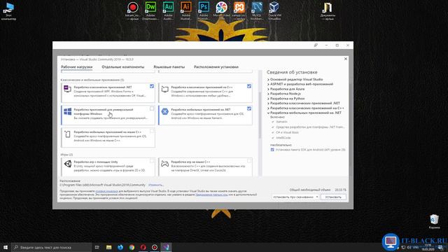Click the Windows taskbar search box
The height and width of the screenshot is (252, 448).
coord(51,247)
